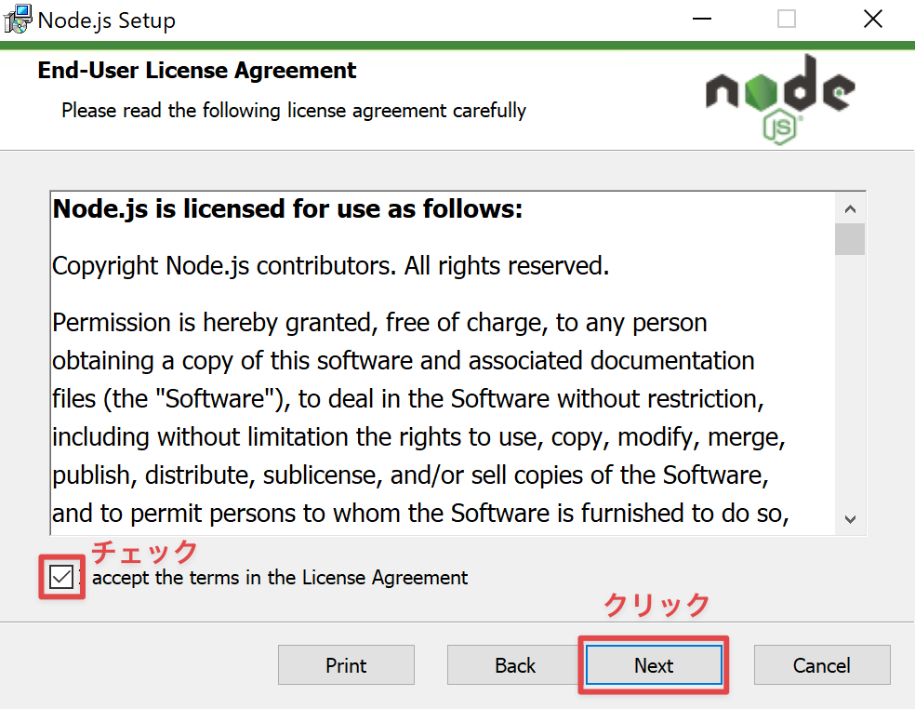Go Back to the previous setup step
915x709 pixels.
(x=513, y=664)
